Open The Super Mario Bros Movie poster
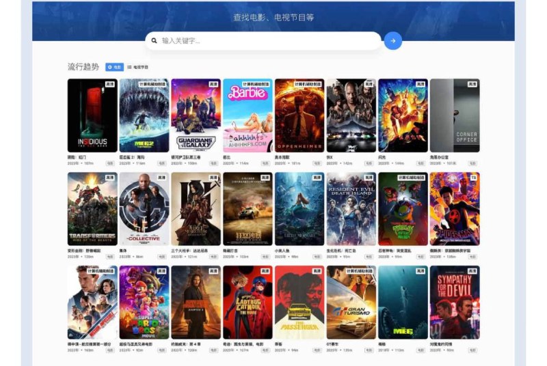The width and height of the screenshot is (547, 366). (144, 302)
